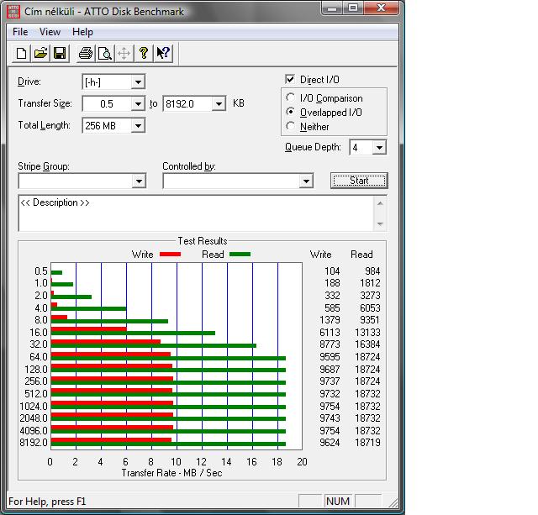The height and width of the screenshot is (515, 538).
Task: Click the write value 104
Action: coord(332,271)
